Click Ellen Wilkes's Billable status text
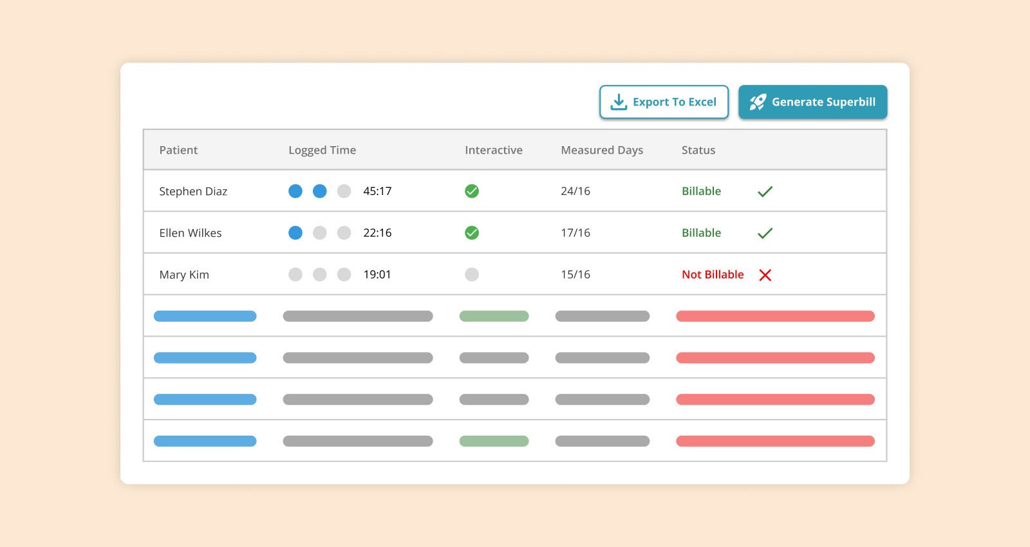The image size is (1030, 547). 701,233
